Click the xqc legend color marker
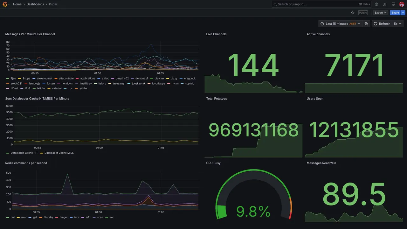Viewport: 407px width, 229px height. click(x=65, y=88)
